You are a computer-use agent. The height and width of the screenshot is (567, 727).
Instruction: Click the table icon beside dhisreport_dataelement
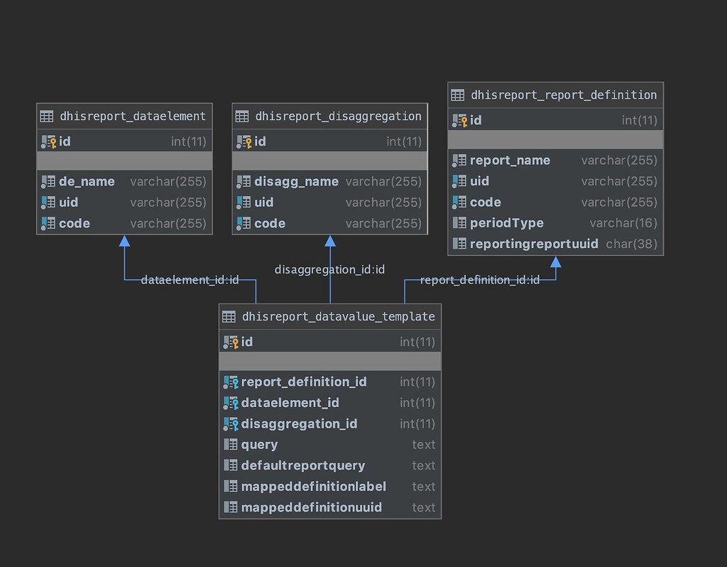(x=46, y=116)
